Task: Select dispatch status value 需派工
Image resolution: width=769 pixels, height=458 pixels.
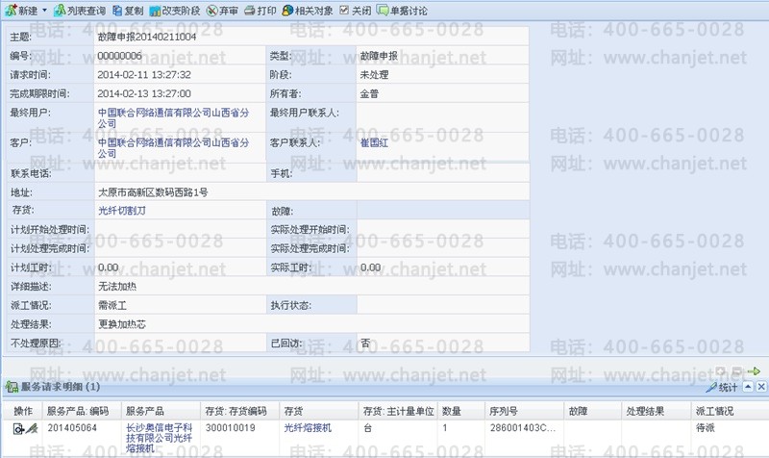Action: pyautogui.click(x=112, y=305)
